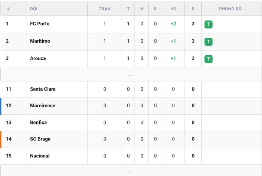Viewport: 262px width, 176px height.
Task: Open the FC Porto team link
Action: (40, 24)
